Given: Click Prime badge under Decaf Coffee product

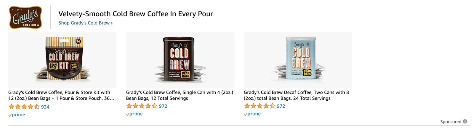Looking at the screenshot, I should tap(252, 114).
